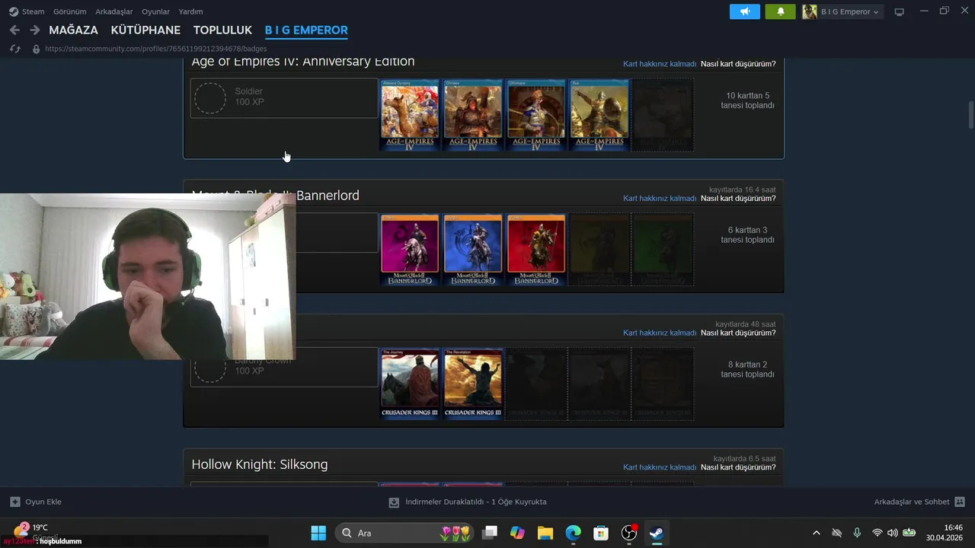
Task: Open File Explorer from the taskbar
Action: [x=545, y=533]
